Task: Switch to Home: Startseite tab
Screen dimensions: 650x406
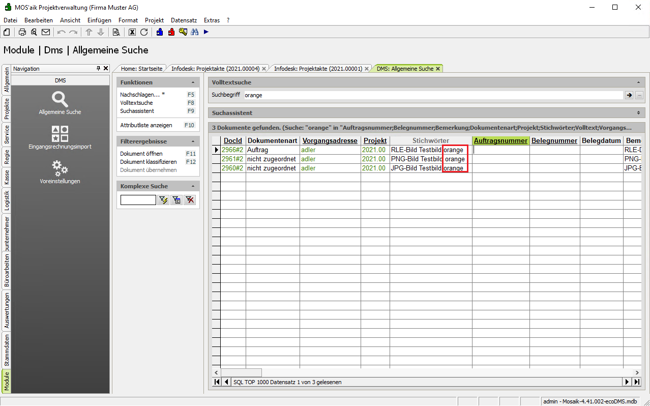Action: (x=141, y=68)
